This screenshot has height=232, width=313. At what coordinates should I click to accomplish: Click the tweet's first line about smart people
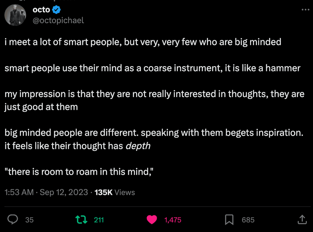pyautogui.click(x=143, y=42)
